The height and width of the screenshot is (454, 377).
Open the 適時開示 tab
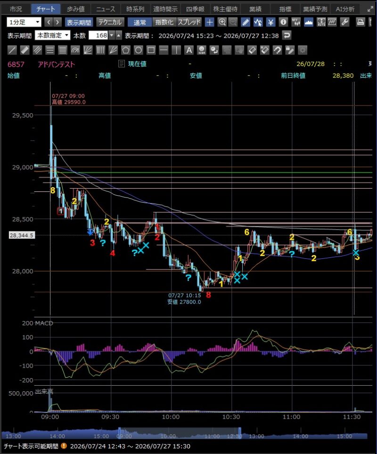point(165,9)
